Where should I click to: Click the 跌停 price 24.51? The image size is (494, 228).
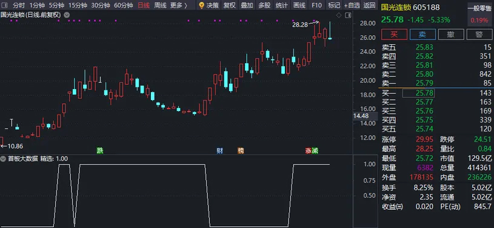click(482, 139)
